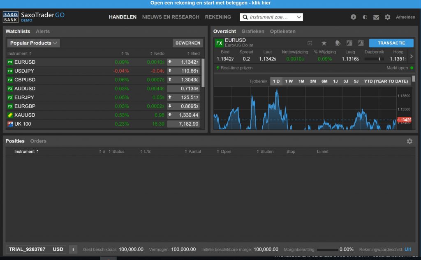Image resolution: width=421 pixels, height=260 pixels.
Task: Switch to the Grafieken tab
Action: coord(253,31)
